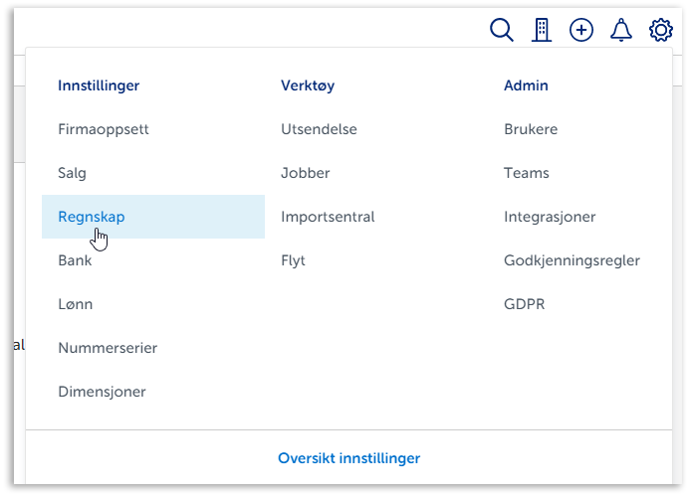Select Jobber under Verktøy
The image size is (692, 498).
[306, 173]
